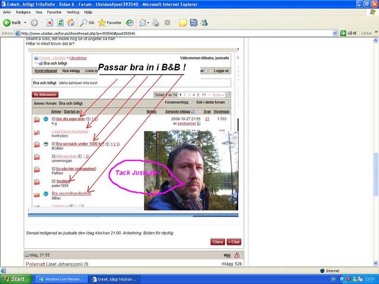This screenshot has width=379, height=284.
Task: Click the greyed Forward arrow button
Action: pos(34,22)
